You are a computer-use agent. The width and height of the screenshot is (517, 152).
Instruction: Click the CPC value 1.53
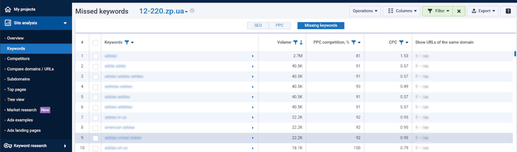[x=404, y=56]
